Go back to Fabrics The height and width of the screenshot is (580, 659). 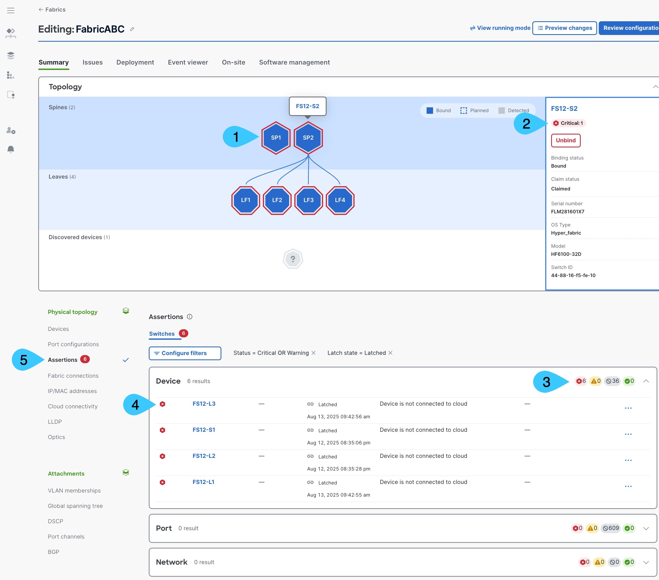(52, 10)
